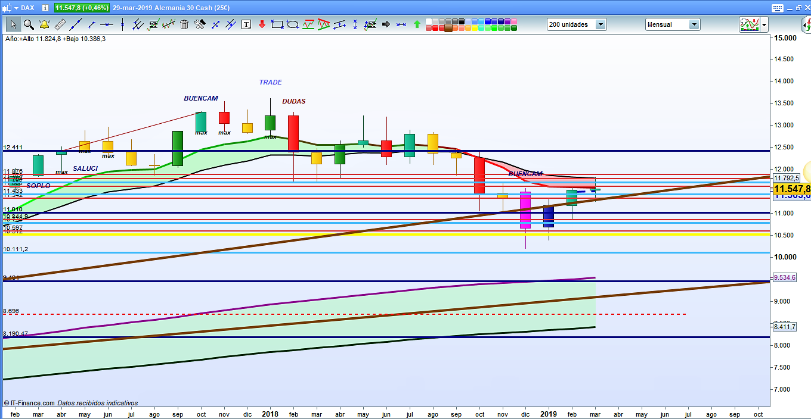Expand the indicators button dropdown arrow

tap(764, 24)
